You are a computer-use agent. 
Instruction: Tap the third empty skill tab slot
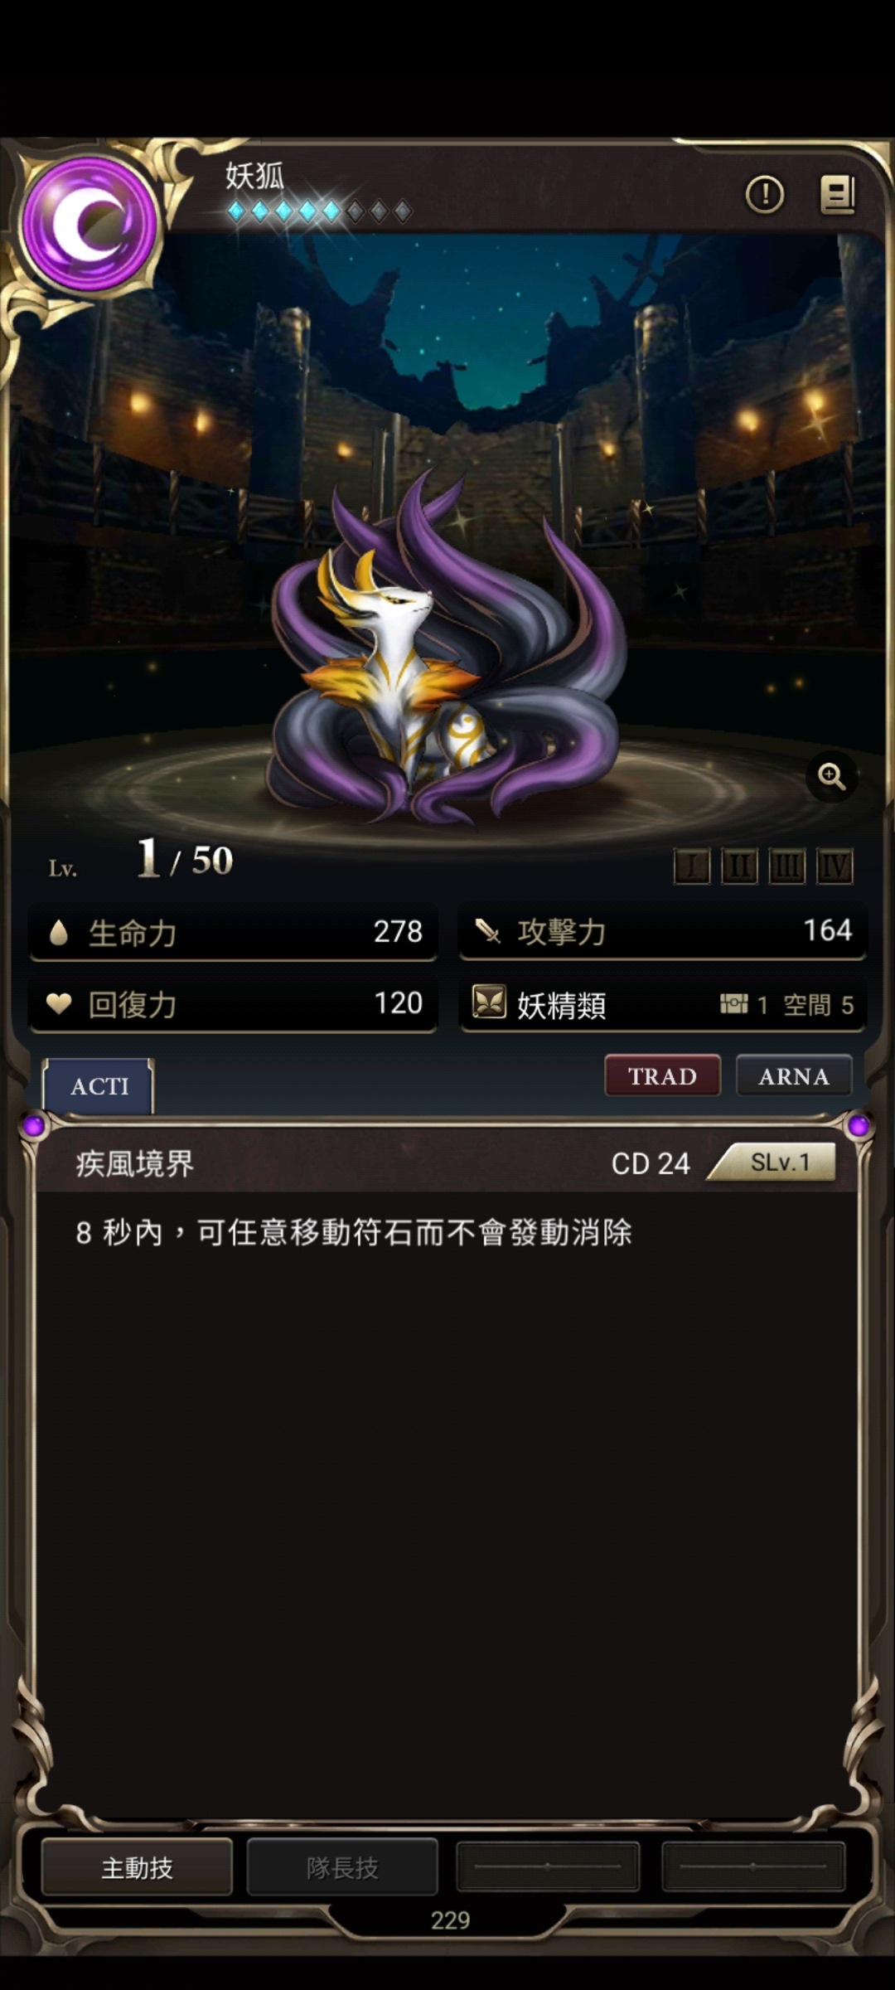point(548,1866)
